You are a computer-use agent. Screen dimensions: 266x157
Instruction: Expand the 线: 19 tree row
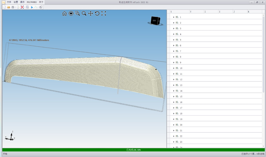tap(174, 119)
